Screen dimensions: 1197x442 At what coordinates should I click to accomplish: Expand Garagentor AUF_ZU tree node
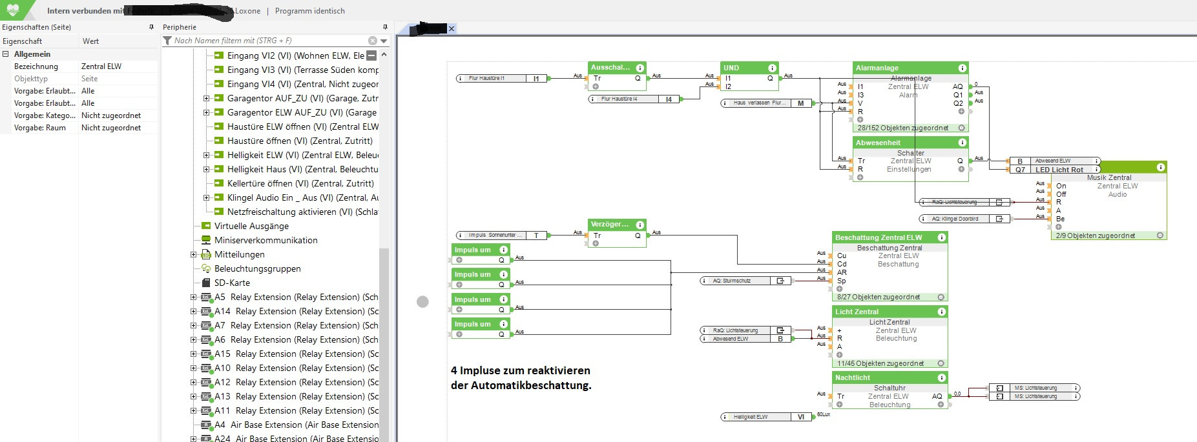click(207, 98)
